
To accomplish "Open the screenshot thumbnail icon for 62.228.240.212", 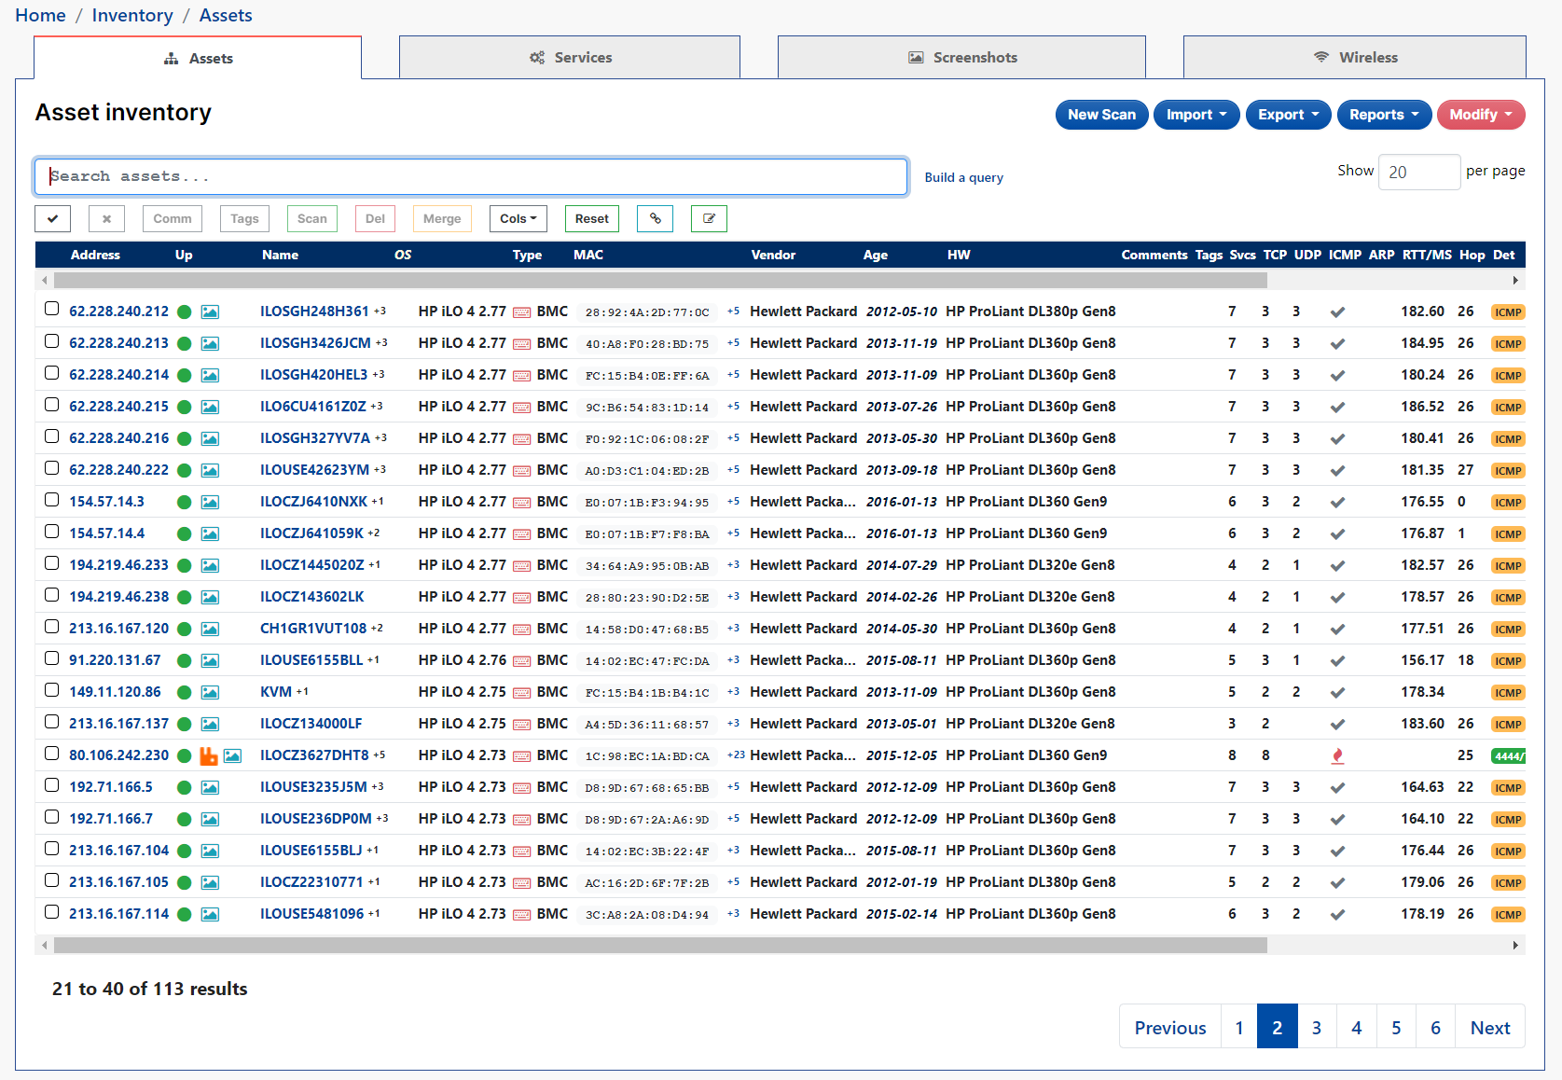I will click(210, 312).
